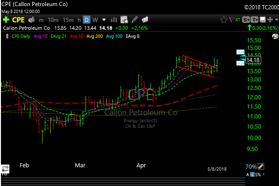Click the Feb month axis label
The height and width of the screenshot is (186, 279).
(24, 165)
